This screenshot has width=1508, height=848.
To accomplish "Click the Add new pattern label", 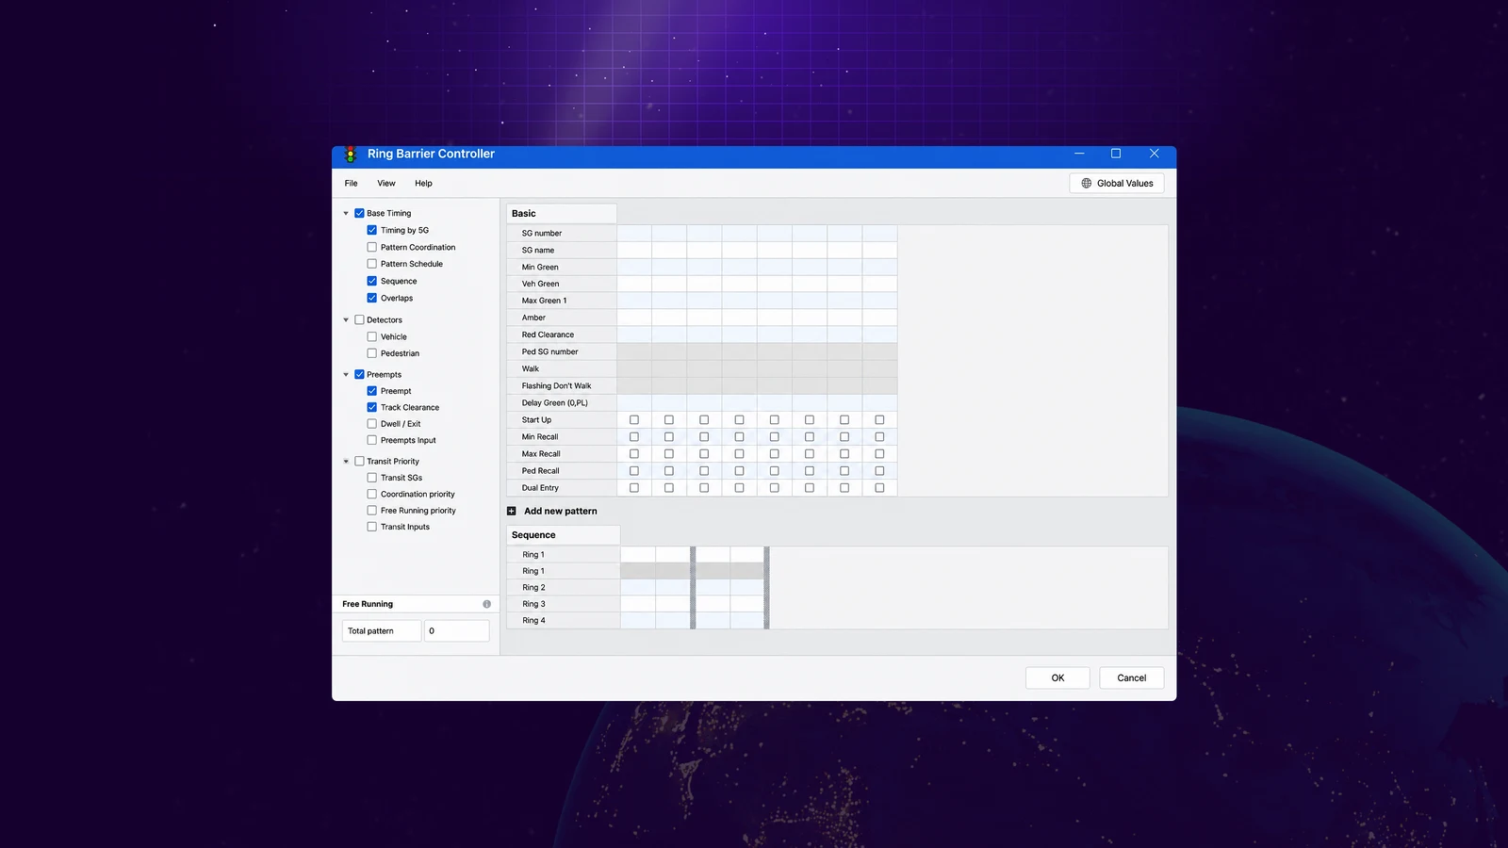I will [561, 511].
